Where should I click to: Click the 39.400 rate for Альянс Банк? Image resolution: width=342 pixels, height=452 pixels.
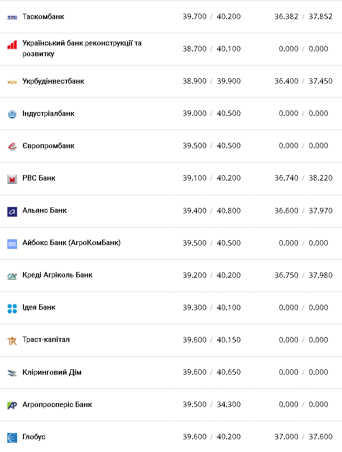point(194,210)
